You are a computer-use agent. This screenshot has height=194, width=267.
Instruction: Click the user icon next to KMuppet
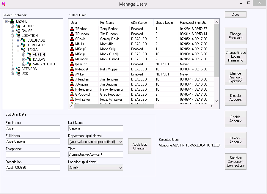tap(73, 69)
